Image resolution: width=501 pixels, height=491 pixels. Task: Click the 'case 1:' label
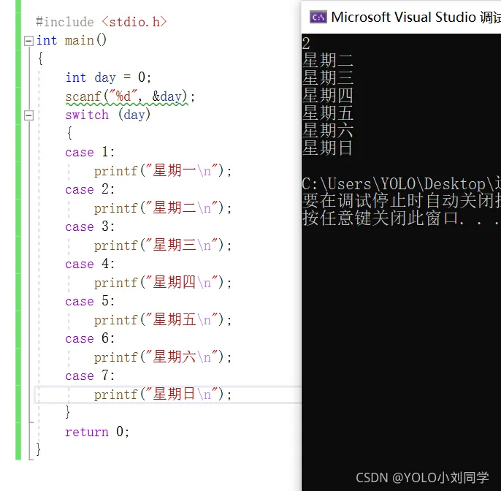(90, 152)
